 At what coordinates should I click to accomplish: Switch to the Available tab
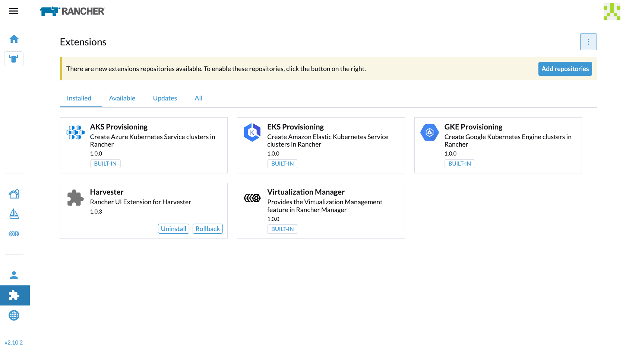[x=122, y=98]
